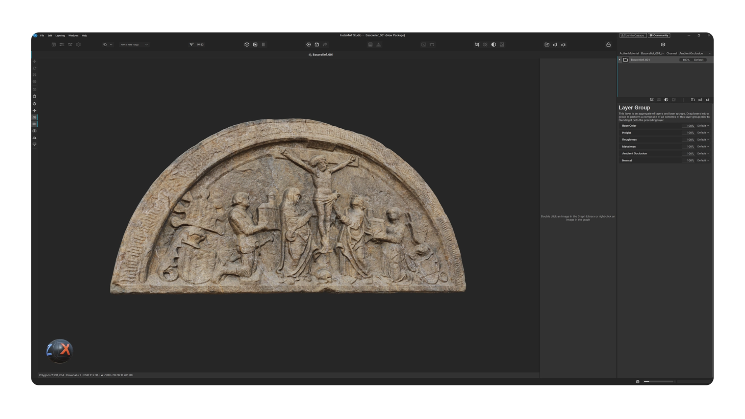Open Base Color blend mode Default dropdown

703,126
